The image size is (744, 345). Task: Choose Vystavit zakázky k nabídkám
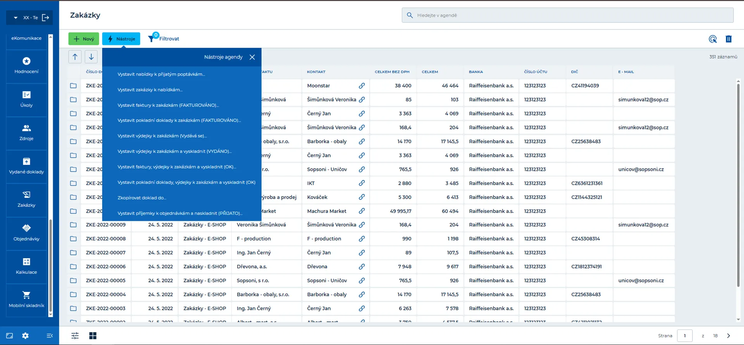click(x=150, y=89)
